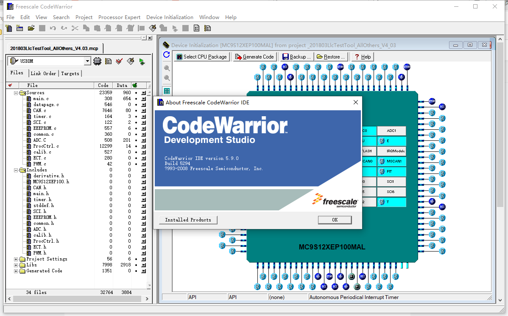Click the red checkmark Compile icon
Screen dimensions: 508x316
click(x=119, y=62)
